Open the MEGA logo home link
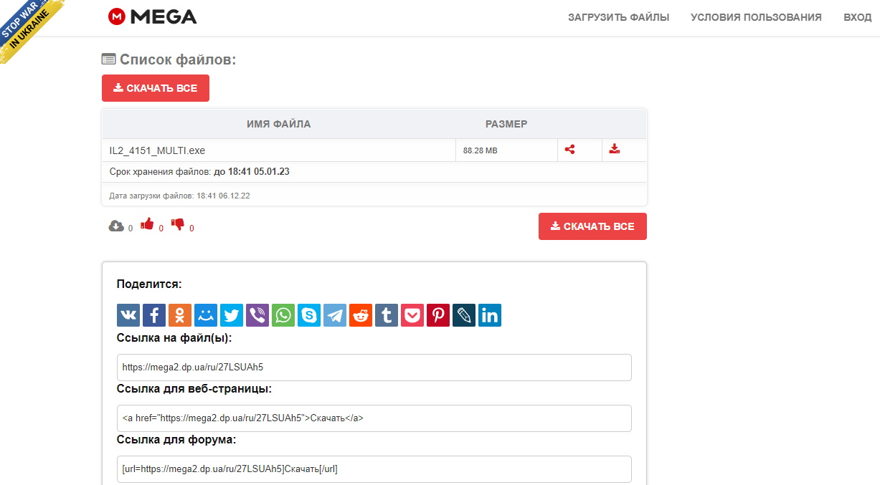 152,16
